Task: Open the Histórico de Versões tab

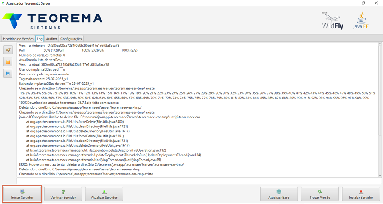Action: (18, 39)
